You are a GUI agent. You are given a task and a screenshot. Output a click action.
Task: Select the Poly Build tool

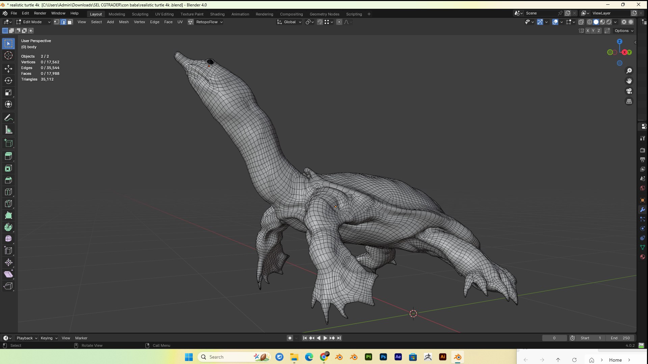8,215
